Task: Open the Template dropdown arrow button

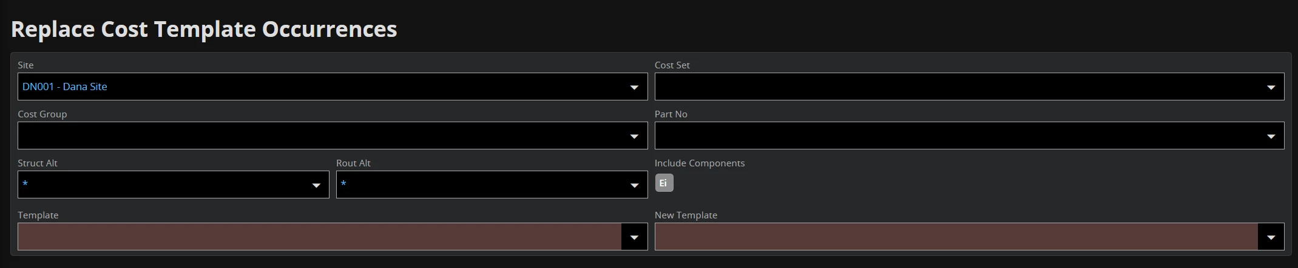Action: tap(634, 237)
